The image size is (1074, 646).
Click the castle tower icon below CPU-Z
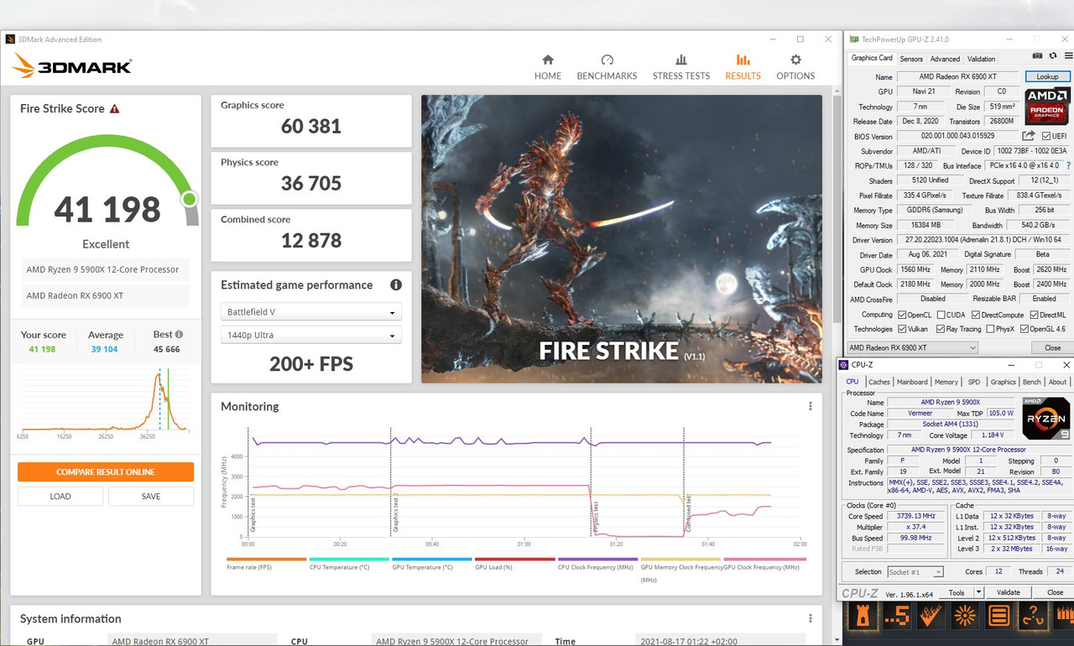[861, 617]
